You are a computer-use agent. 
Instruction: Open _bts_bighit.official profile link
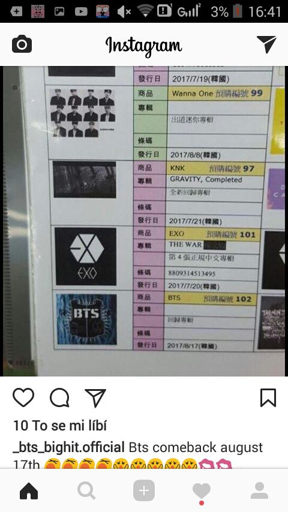(x=69, y=447)
